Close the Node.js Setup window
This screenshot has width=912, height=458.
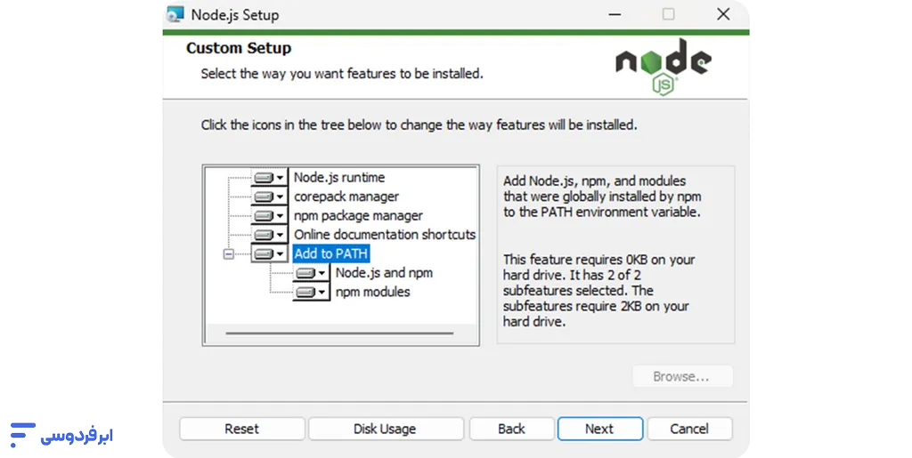click(x=723, y=14)
